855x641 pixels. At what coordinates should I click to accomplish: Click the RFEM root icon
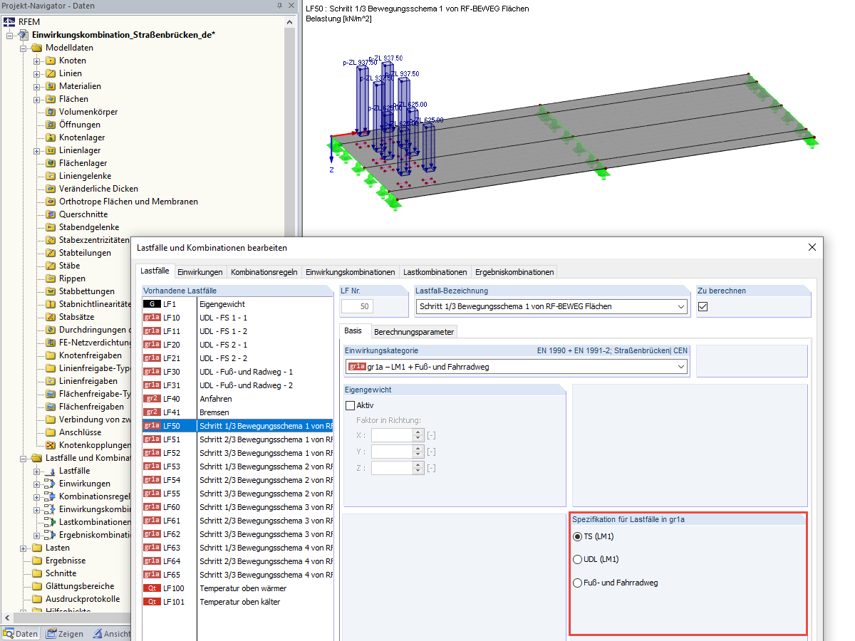(x=10, y=22)
